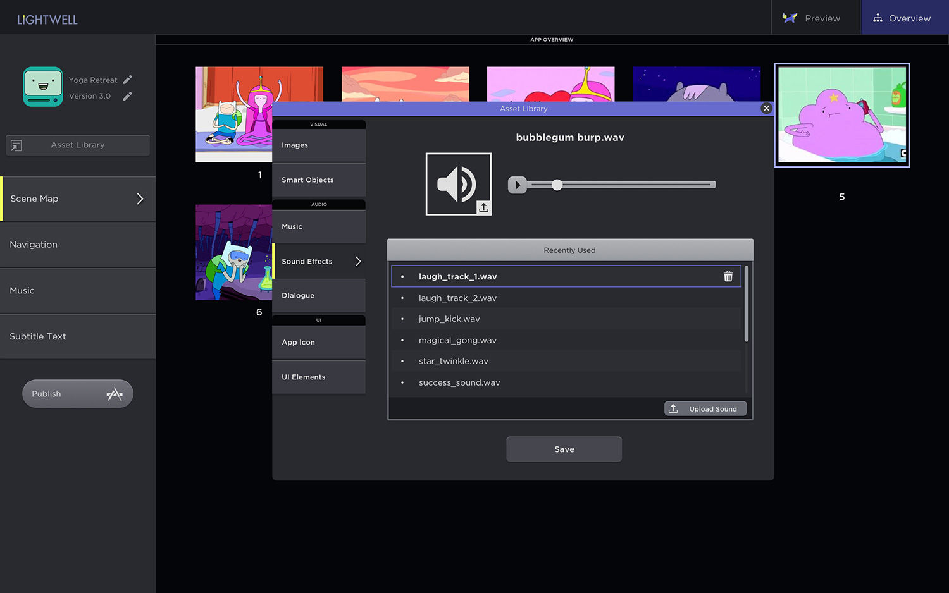Image resolution: width=949 pixels, height=593 pixels.
Task: Click the Publish App Store icon
Action: pyautogui.click(x=115, y=394)
